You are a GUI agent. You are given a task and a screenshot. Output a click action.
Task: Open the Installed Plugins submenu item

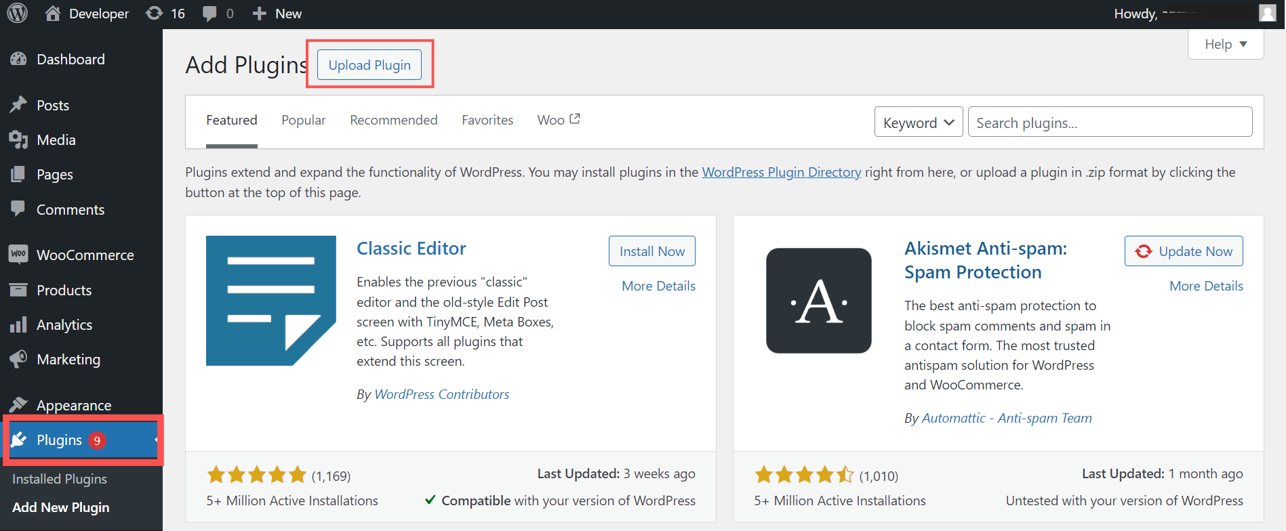click(x=60, y=479)
